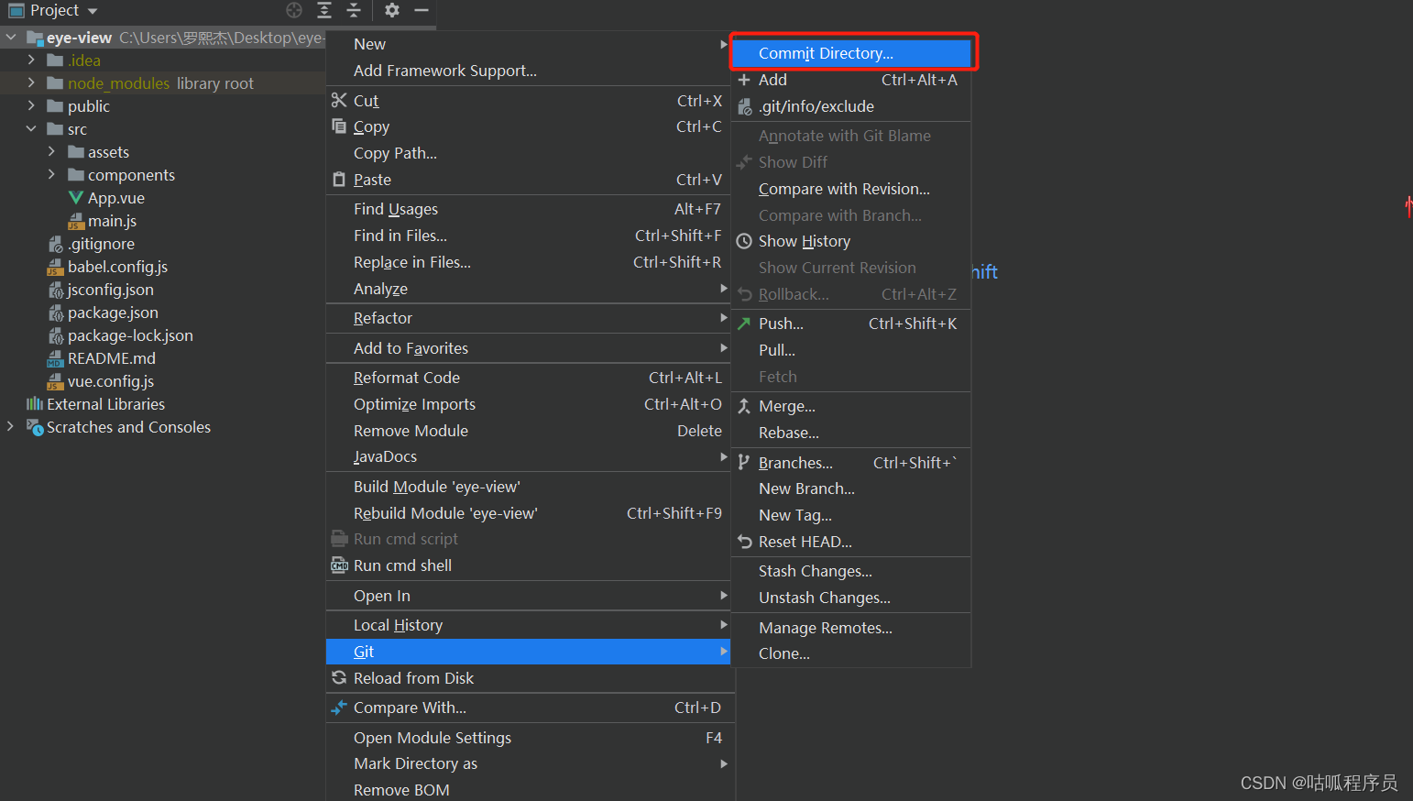Expand the .idea folder
Image resolution: width=1413 pixels, height=801 pixels.
pyautogui.click(x=31, y=60)
